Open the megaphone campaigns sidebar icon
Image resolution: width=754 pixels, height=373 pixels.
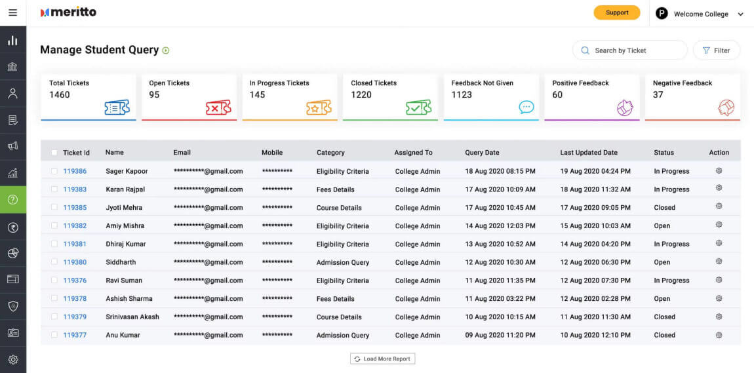pos(12,146)
